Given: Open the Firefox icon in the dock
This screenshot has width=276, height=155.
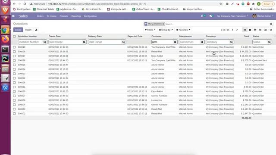Looking at the screenshot, I should point(5,39).
